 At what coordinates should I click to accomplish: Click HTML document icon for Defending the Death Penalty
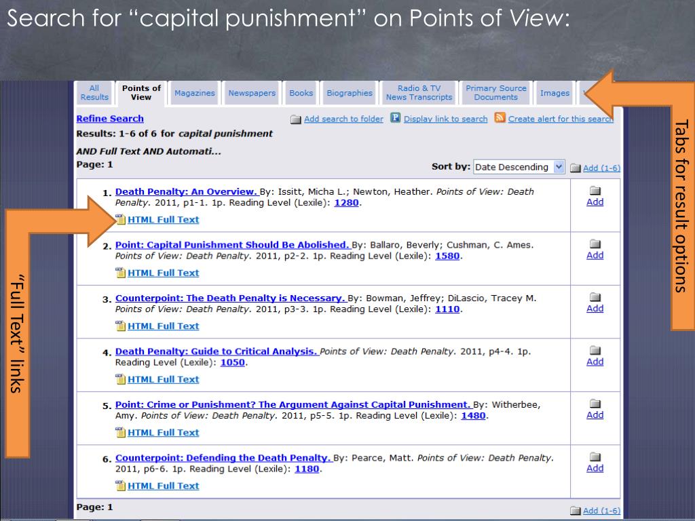121,485
